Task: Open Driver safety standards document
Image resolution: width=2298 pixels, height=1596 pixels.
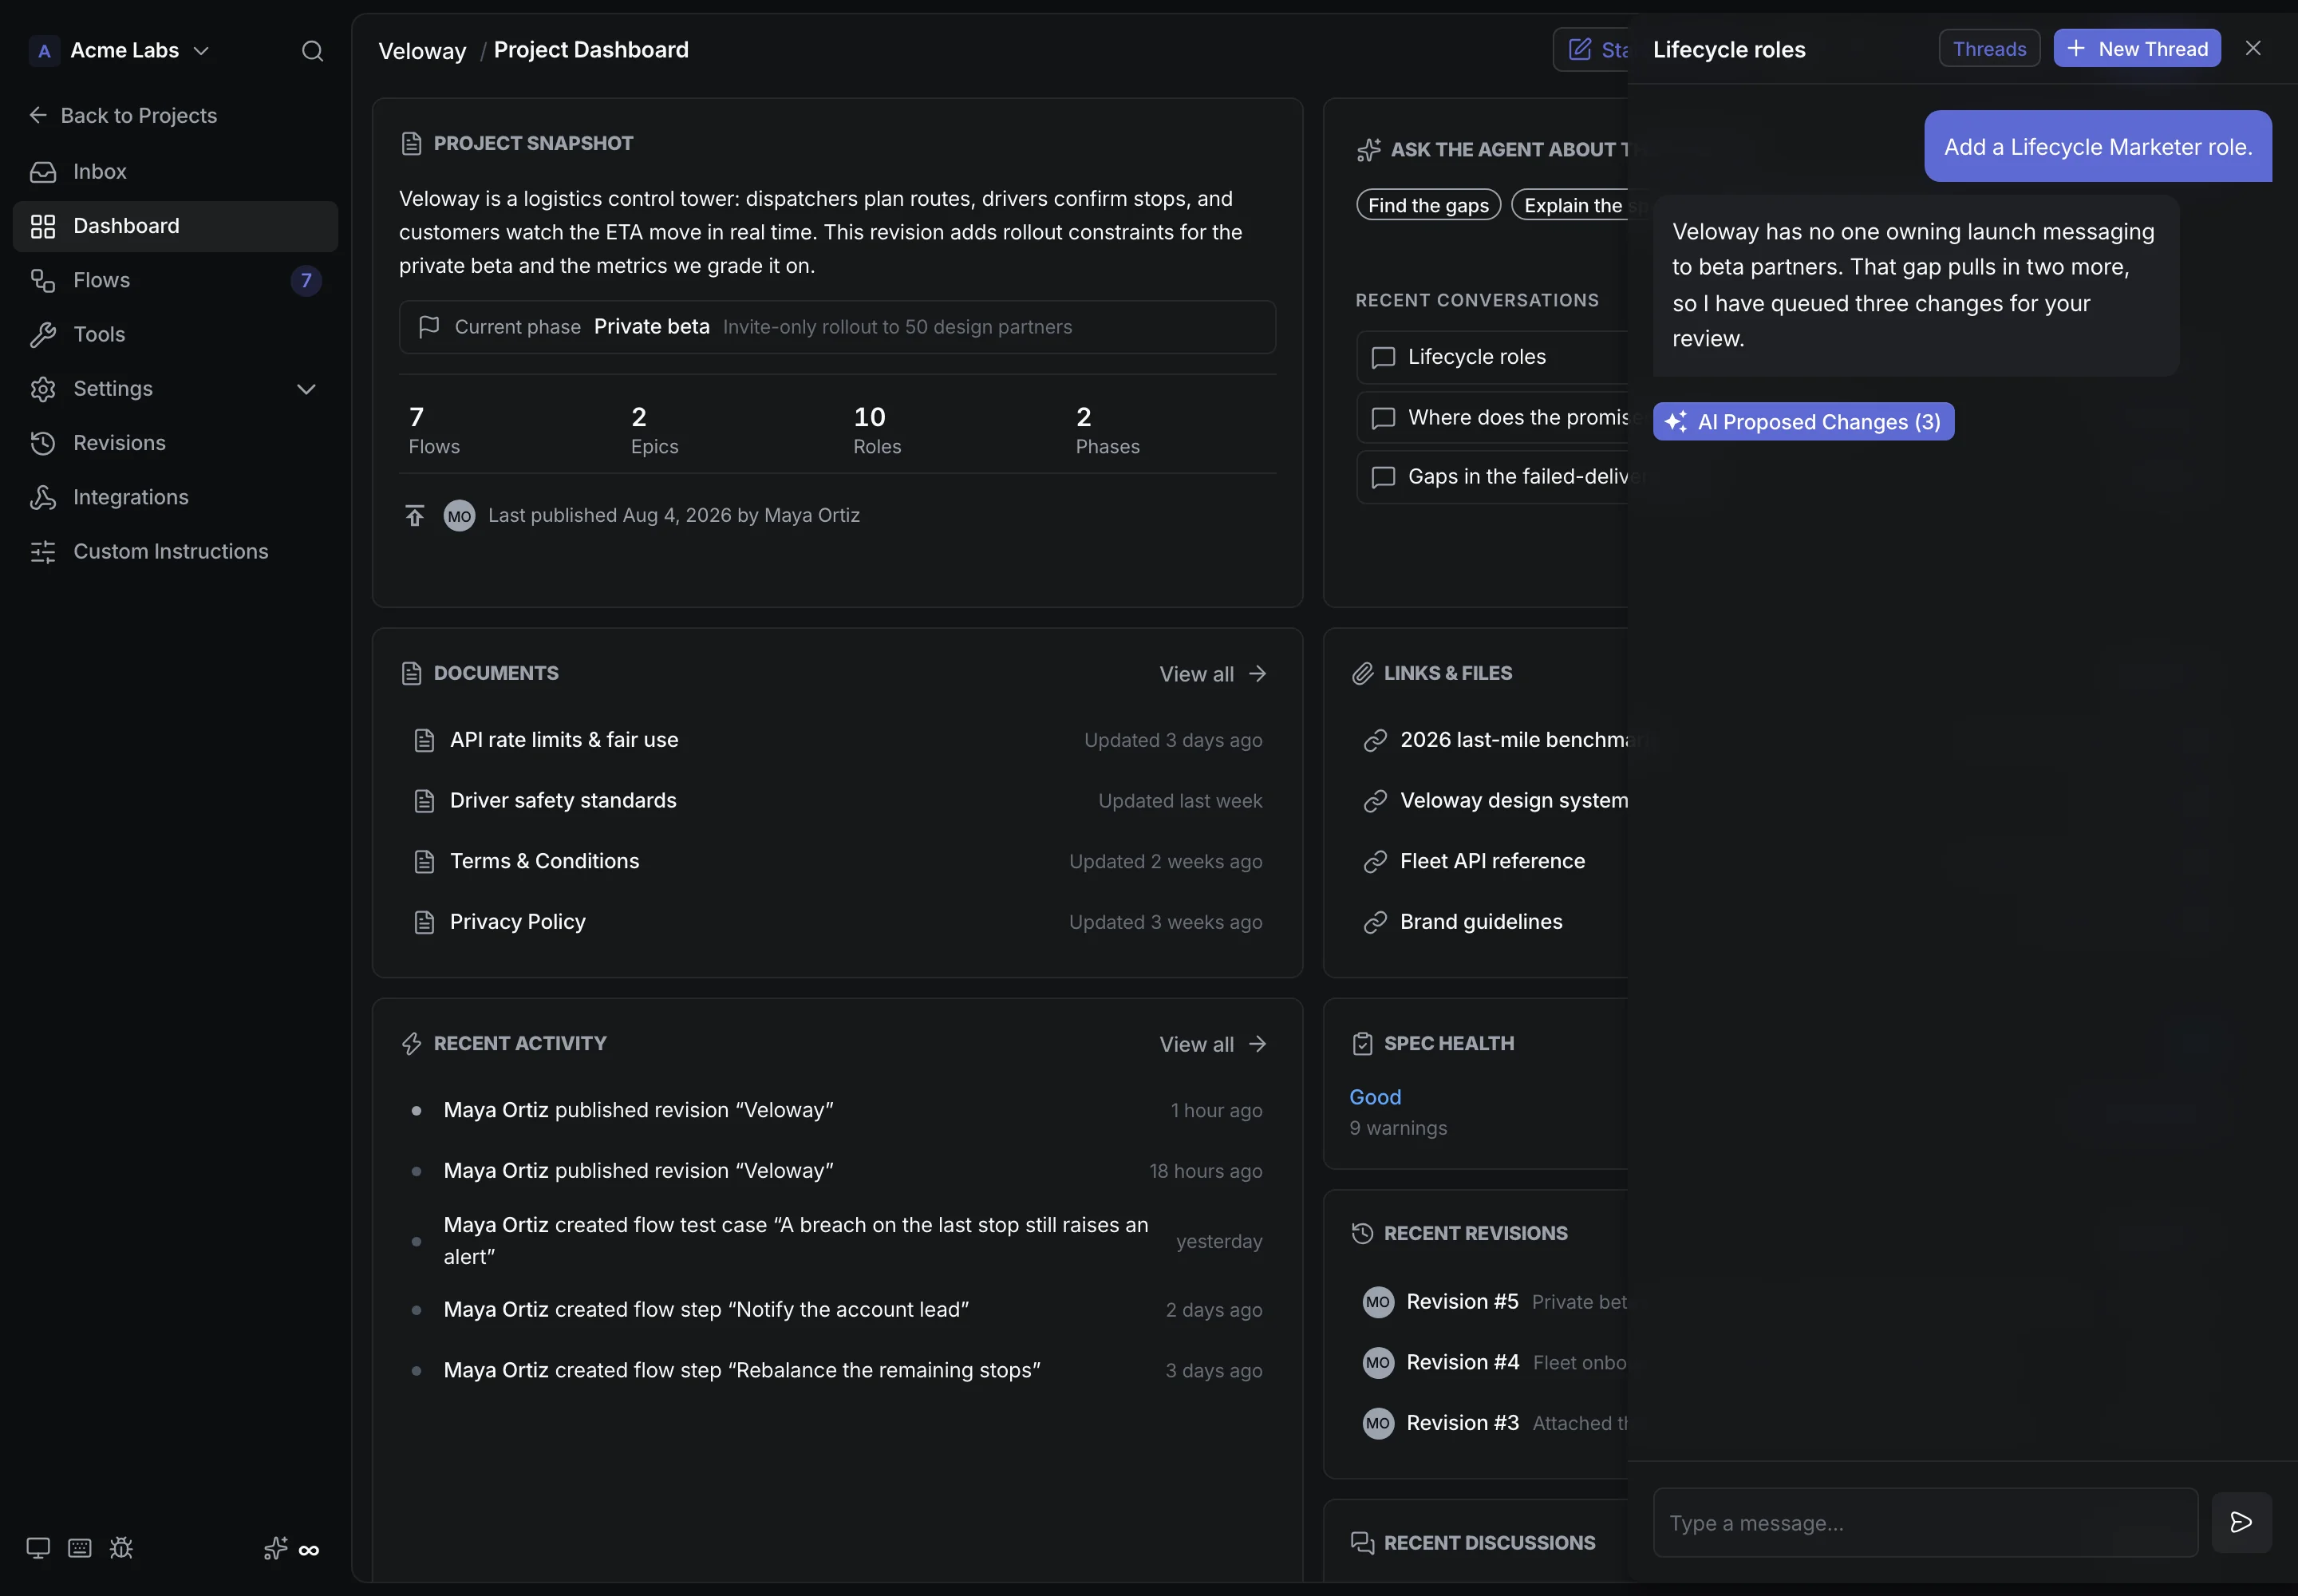Action: pos(838,801)
